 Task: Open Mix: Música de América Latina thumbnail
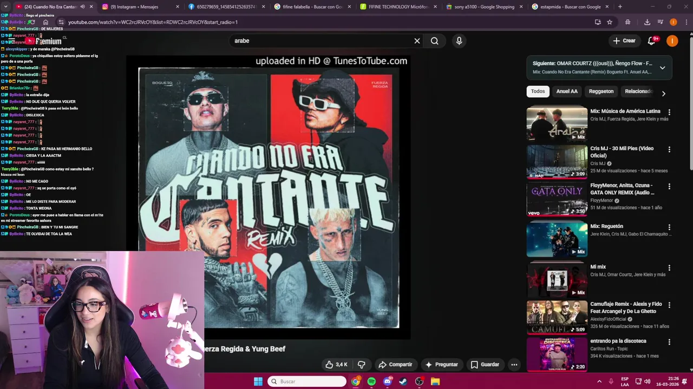coord(557,124)
